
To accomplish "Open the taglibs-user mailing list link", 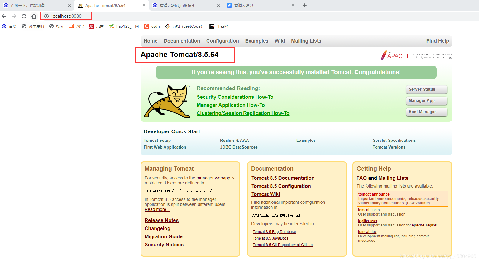I will tap(368, 221).
